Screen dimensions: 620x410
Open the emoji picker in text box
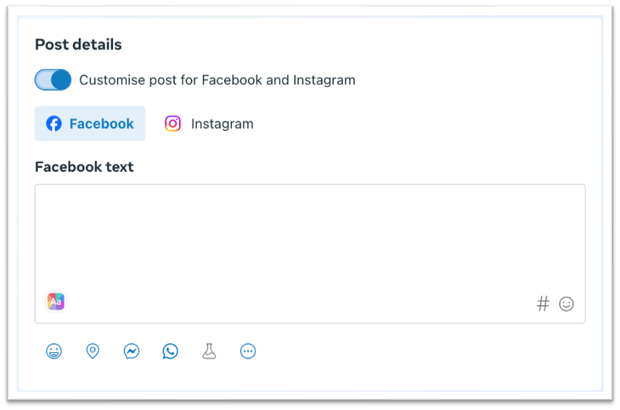click(x=566, y=304)
